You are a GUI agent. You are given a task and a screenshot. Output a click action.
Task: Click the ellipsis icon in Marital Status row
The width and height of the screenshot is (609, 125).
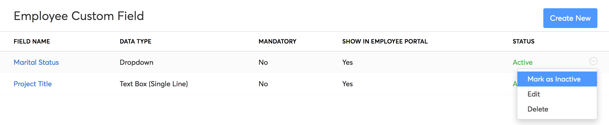pos(593,61)
